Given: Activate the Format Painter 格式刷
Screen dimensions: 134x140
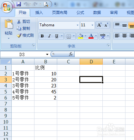Looking at the screenshot, I should point(25,35).
